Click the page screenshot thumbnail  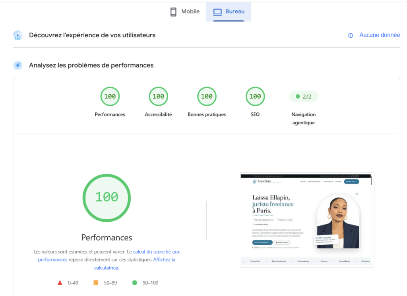point(306,220)
